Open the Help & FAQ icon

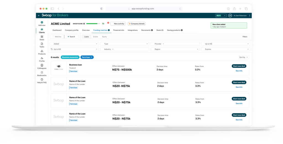[42, 79]
